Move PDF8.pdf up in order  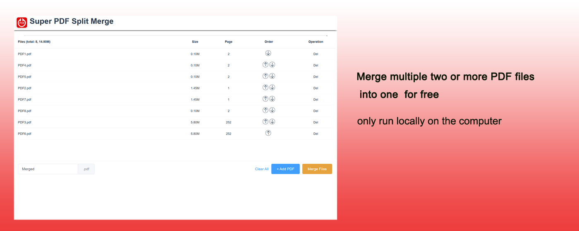tap(266, 110)
